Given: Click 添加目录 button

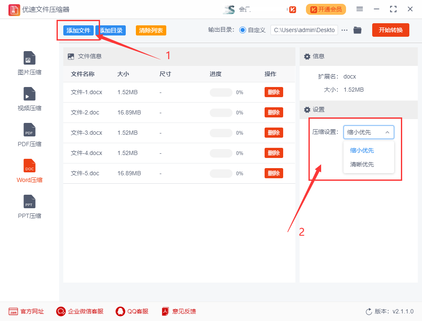Looking at the screenshot, I should 111,30.
